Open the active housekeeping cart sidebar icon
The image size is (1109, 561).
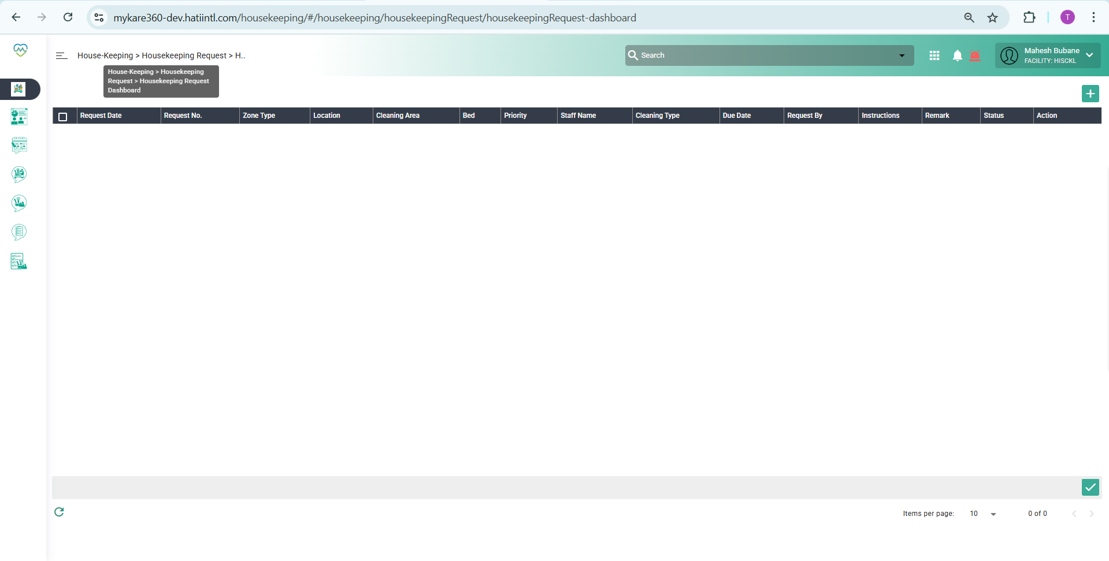18,89
